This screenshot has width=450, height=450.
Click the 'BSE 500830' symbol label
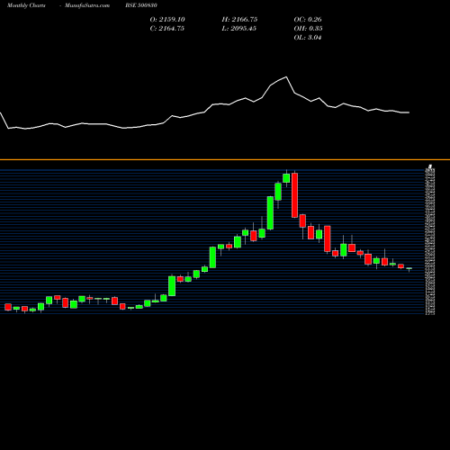[141, 5]
